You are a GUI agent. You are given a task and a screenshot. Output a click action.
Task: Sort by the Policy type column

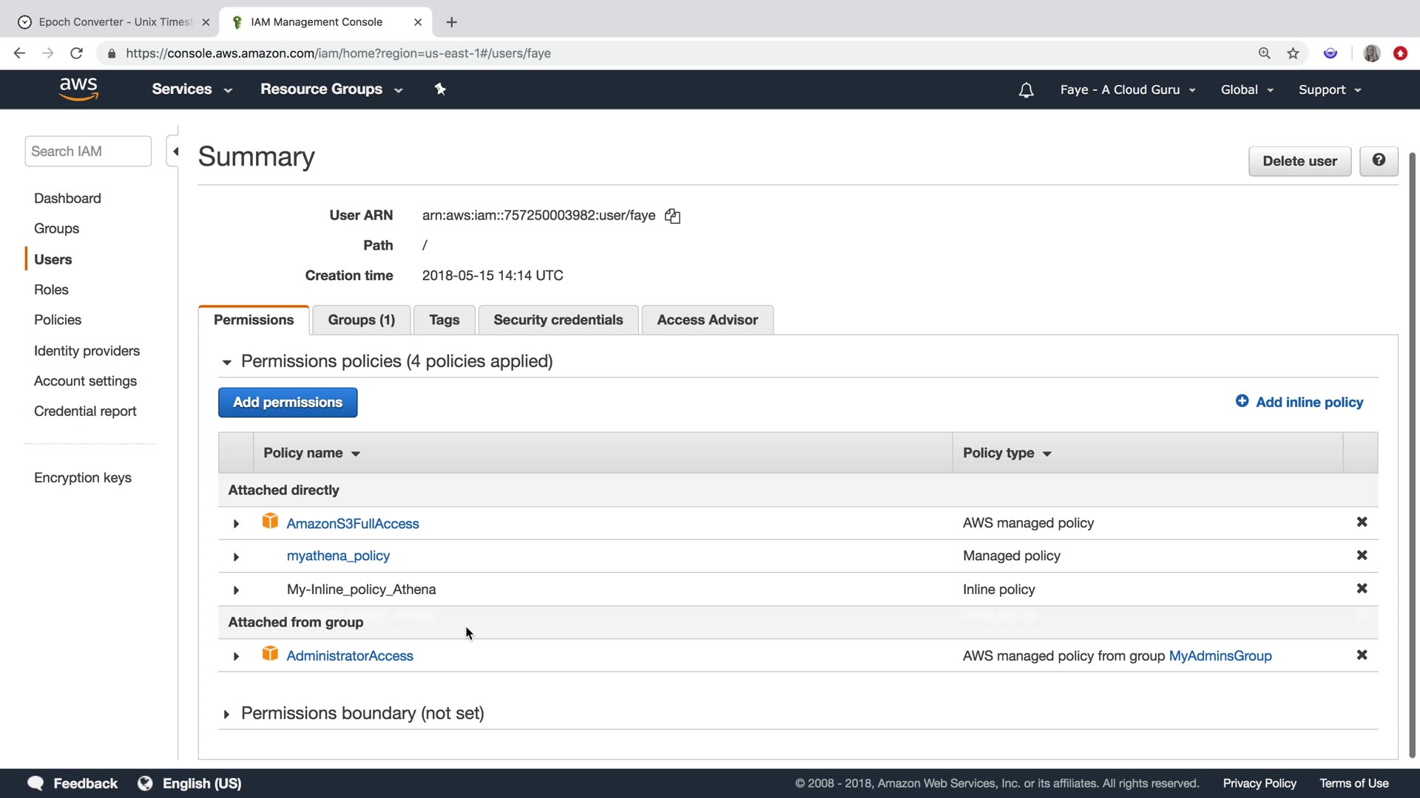point(1006,453)
